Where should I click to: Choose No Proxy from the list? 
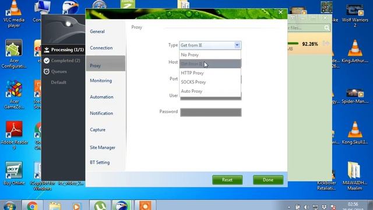(x=210, y=55)
